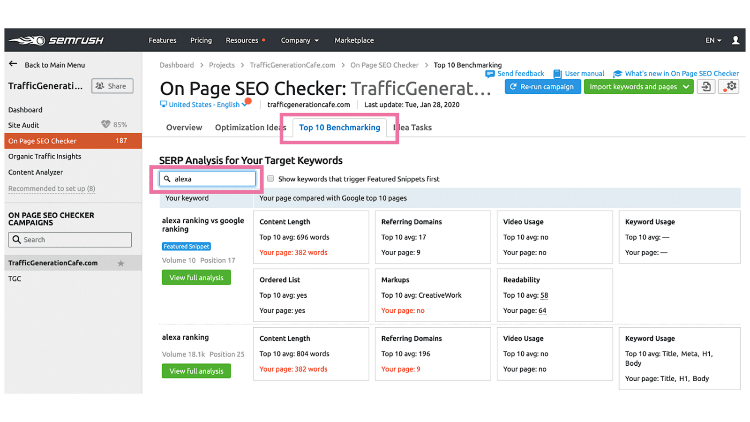Click View full analysis for alexa ranking

[x=196, y=370]
